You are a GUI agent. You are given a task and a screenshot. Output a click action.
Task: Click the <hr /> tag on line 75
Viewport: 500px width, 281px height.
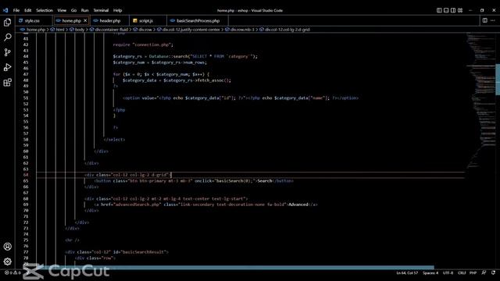72,240
